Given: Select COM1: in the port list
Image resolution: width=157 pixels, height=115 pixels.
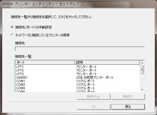Looking at the screenshot, I should (x=21, y=81).
